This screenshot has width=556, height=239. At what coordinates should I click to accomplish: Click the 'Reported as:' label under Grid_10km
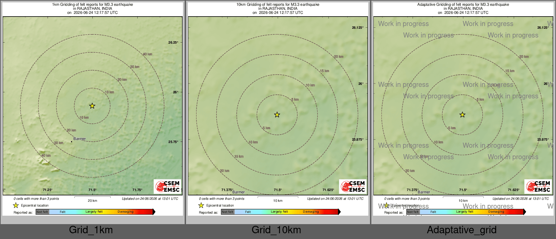[x=209, y=213]
